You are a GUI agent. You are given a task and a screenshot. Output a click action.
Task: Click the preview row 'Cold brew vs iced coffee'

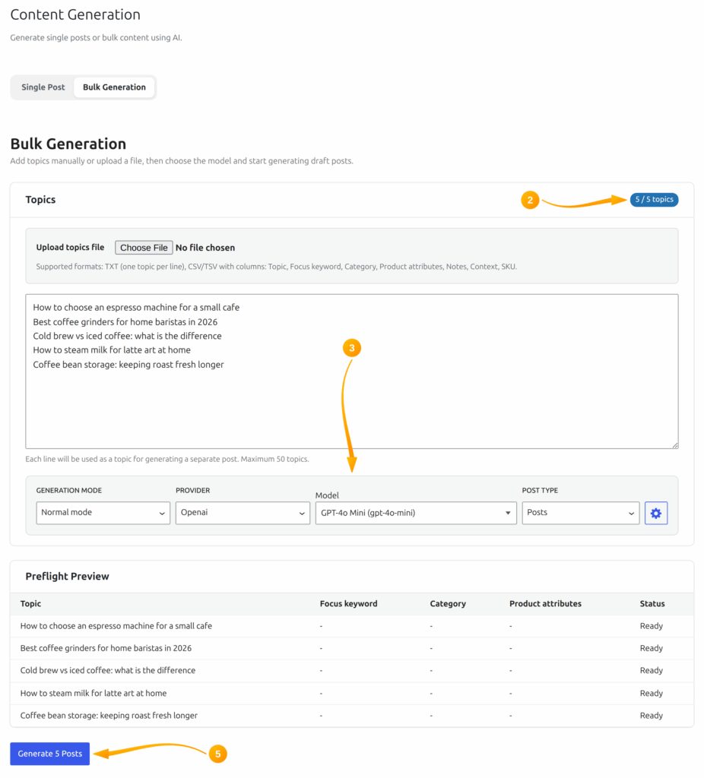click(x=352, y=671)
